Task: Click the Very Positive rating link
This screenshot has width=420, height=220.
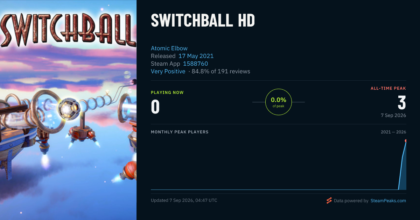Action: pos(168,71)
